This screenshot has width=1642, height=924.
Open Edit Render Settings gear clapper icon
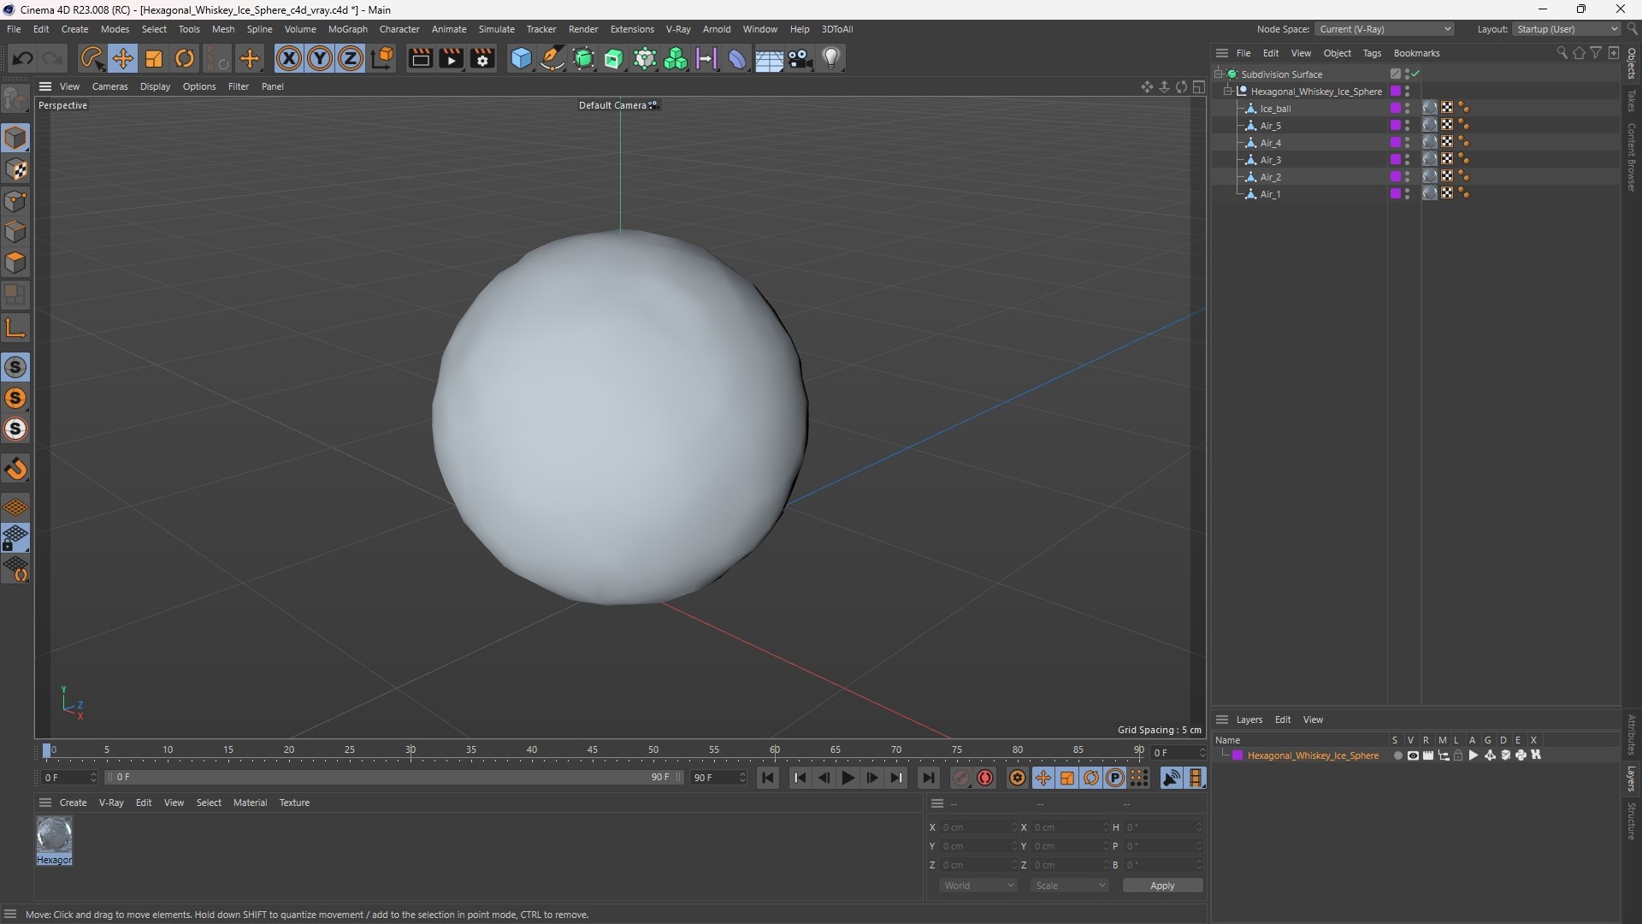[482, 58]
